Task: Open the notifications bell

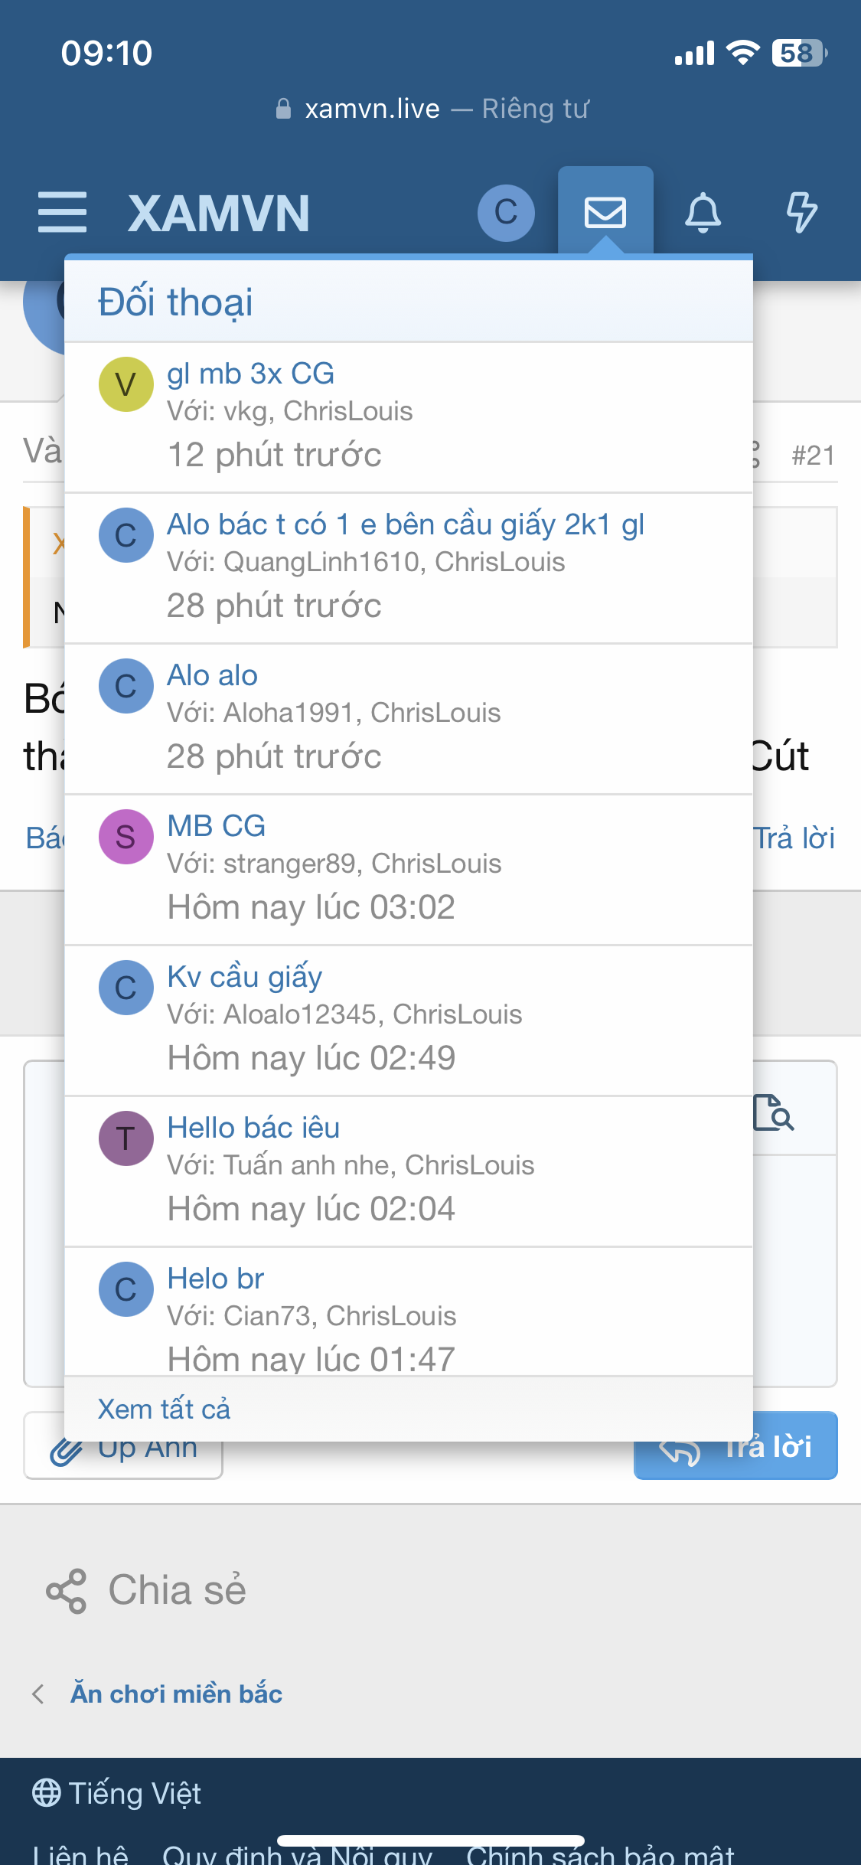Action: pos(703,212)
